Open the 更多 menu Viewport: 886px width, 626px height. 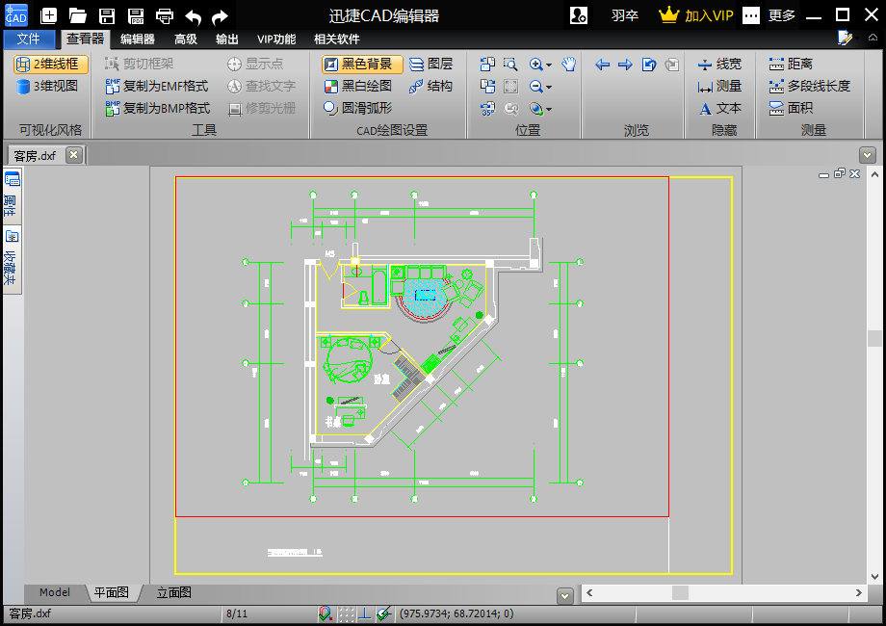(782, 15)
